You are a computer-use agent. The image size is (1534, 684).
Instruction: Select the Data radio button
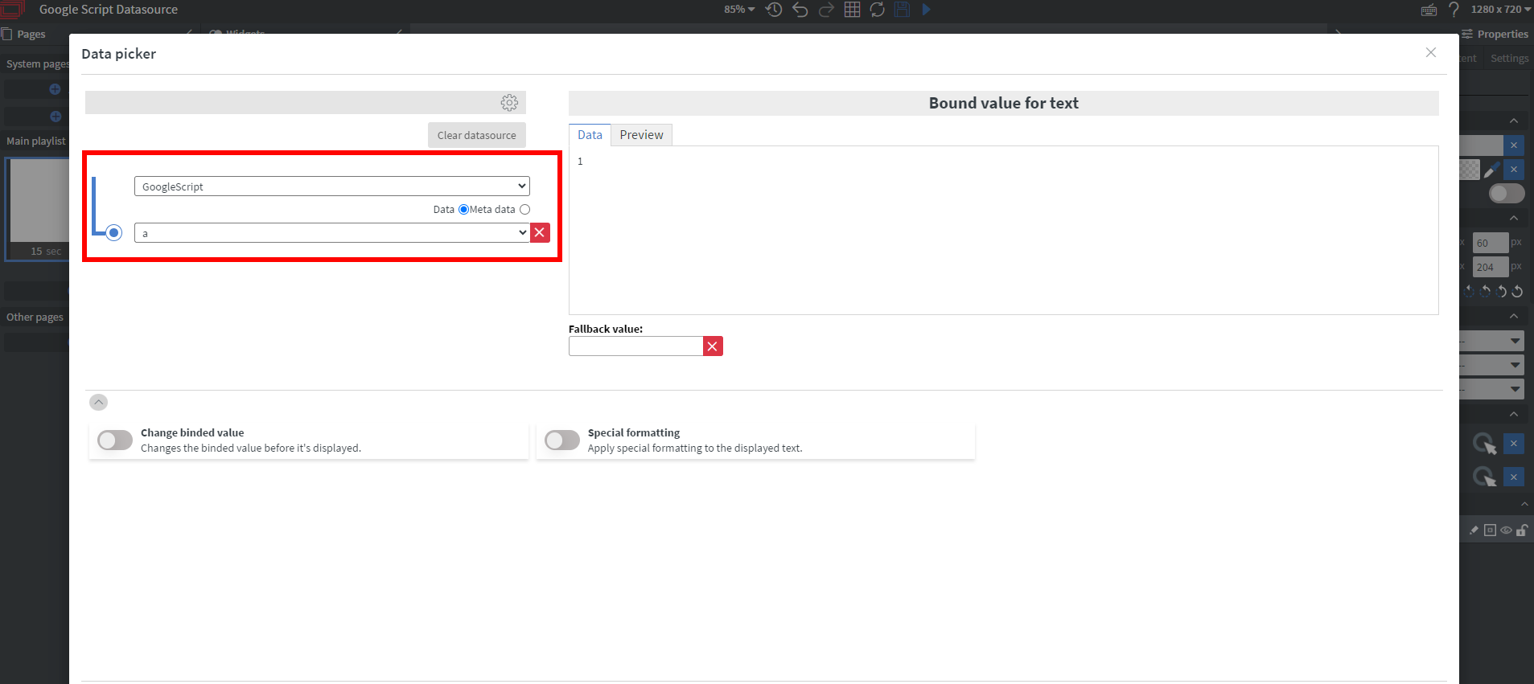point(463,209)
